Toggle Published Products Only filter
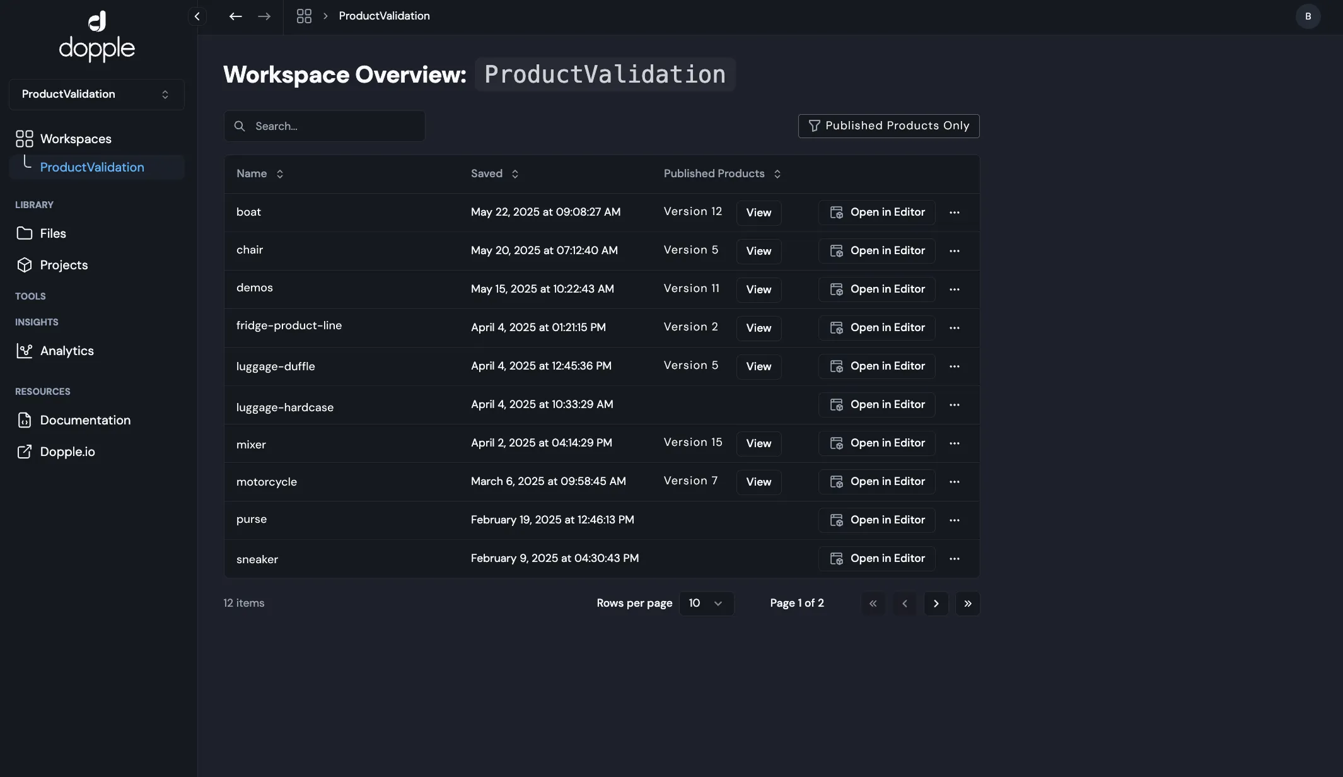Image resolution: width=1343 pixels, height=777 pixels. (x=888, y=126)
